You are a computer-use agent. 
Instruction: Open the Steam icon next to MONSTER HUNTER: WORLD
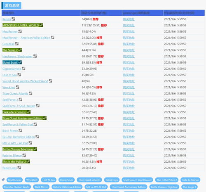coord(41,25)
